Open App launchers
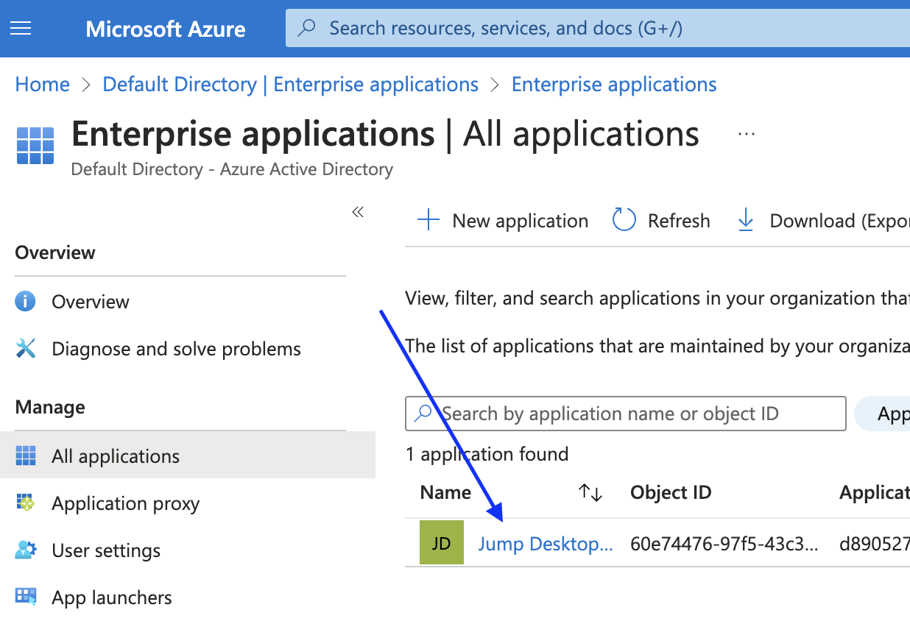 (x=112, y=598)
